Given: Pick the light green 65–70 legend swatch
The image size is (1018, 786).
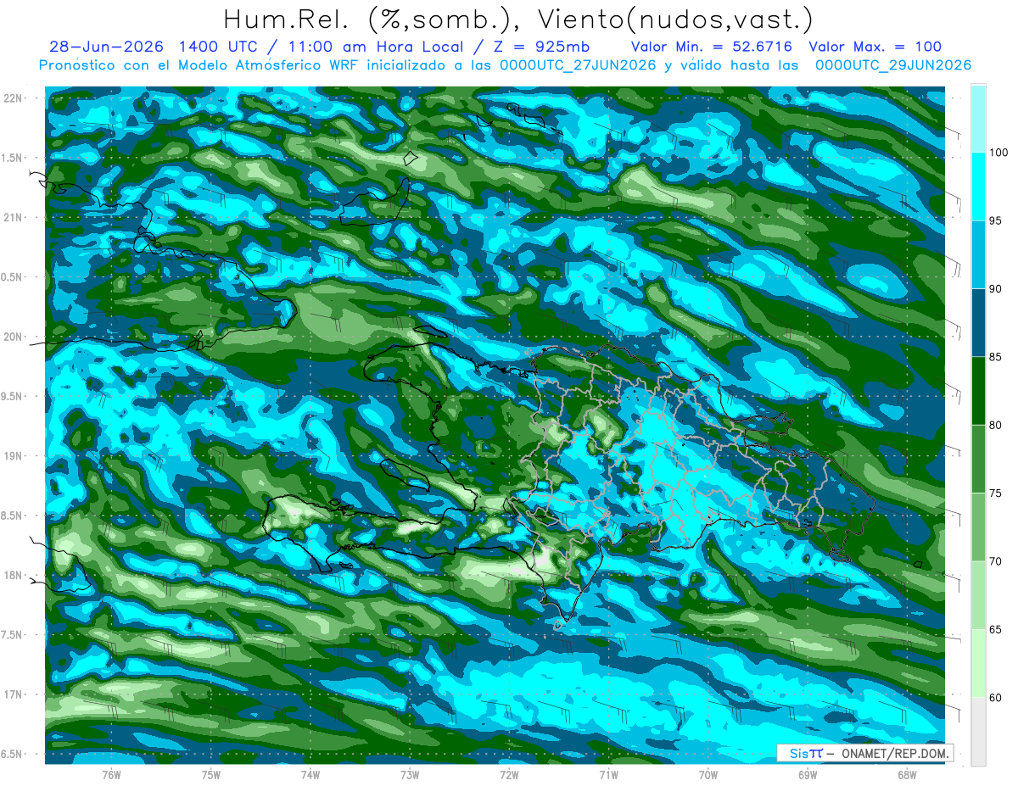Looking at the screenshot, I should tap(978, 595).
